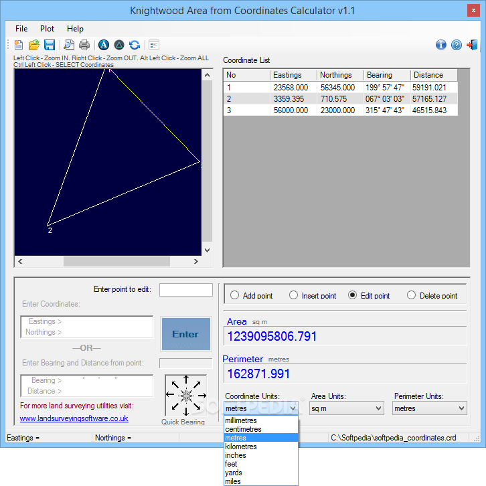Pick inches from the units list
This screenshot has height=486, width=486.
[260, 455]
